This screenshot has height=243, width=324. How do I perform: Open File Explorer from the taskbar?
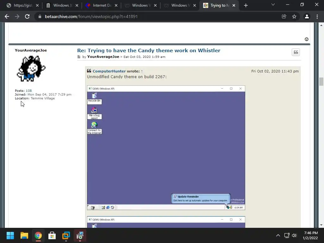click(x=24, y=235)
